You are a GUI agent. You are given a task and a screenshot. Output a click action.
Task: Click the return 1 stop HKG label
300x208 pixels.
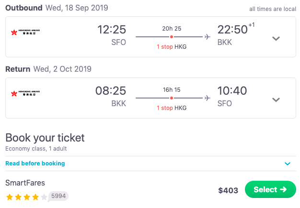[172, 108]
